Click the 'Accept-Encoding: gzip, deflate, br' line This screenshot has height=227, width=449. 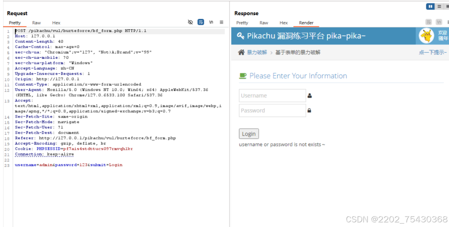[61, 143]
